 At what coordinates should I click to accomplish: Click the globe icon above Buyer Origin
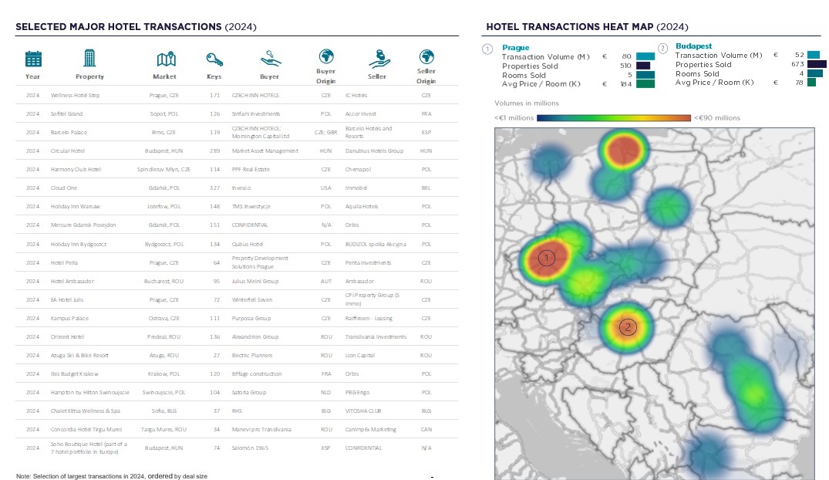[x=326, y=56]
